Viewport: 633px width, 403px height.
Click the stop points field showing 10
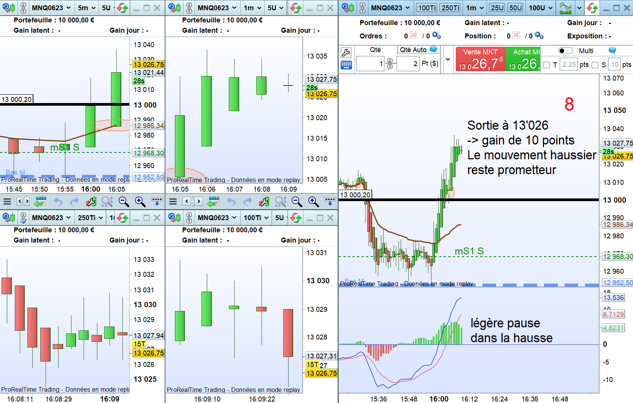coord(615,65)
